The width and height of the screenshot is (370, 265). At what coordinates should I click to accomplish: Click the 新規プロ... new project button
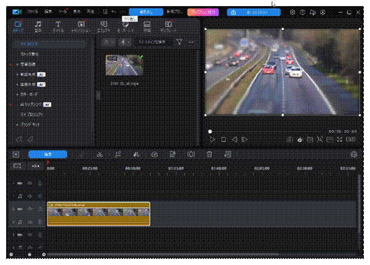pyautogui.click(x=174, y=12)
